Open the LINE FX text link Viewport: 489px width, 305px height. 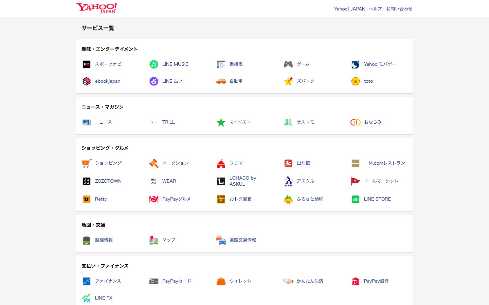coord(104,298)
